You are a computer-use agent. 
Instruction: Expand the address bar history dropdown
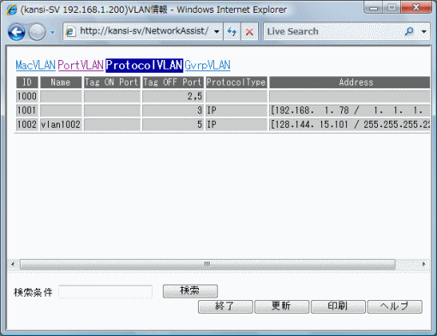217,32
